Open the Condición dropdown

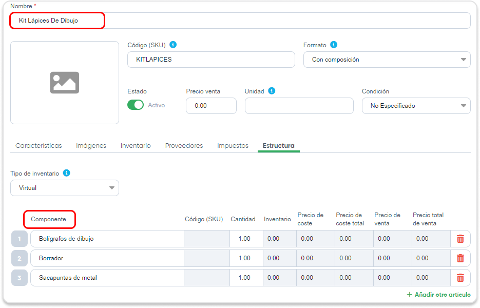(x=416, y=106)
